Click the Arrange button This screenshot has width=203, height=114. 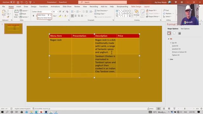pyautogui.click(x=136, y=14)
